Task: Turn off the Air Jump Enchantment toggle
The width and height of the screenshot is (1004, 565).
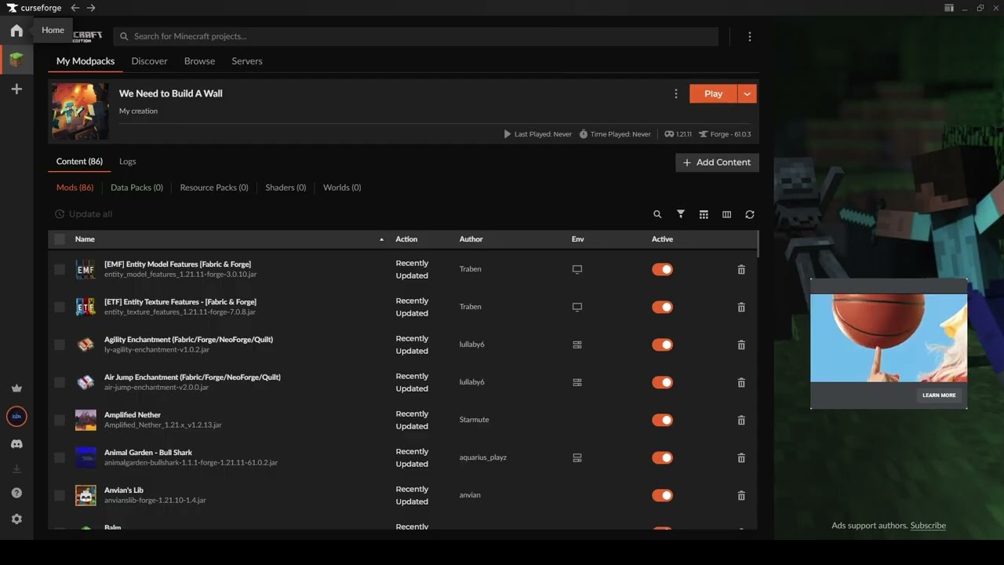Action: (663, 382)
